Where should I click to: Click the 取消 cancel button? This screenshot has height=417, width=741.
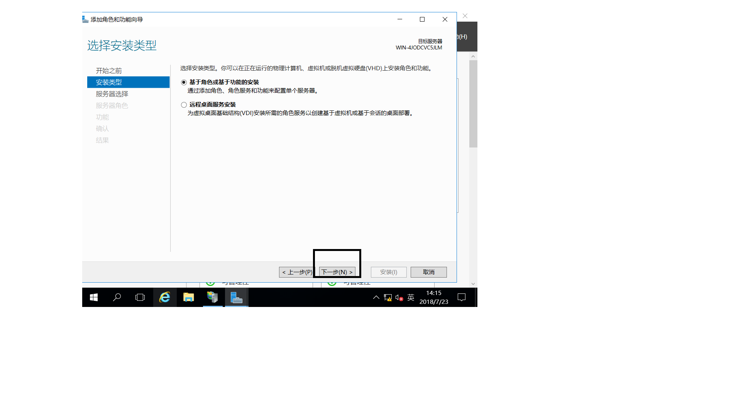point(429,272)
